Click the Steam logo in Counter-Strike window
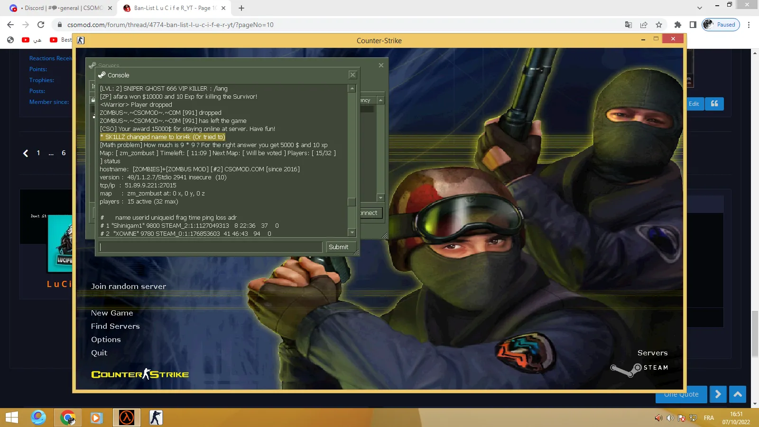 (x=639, y=369)
